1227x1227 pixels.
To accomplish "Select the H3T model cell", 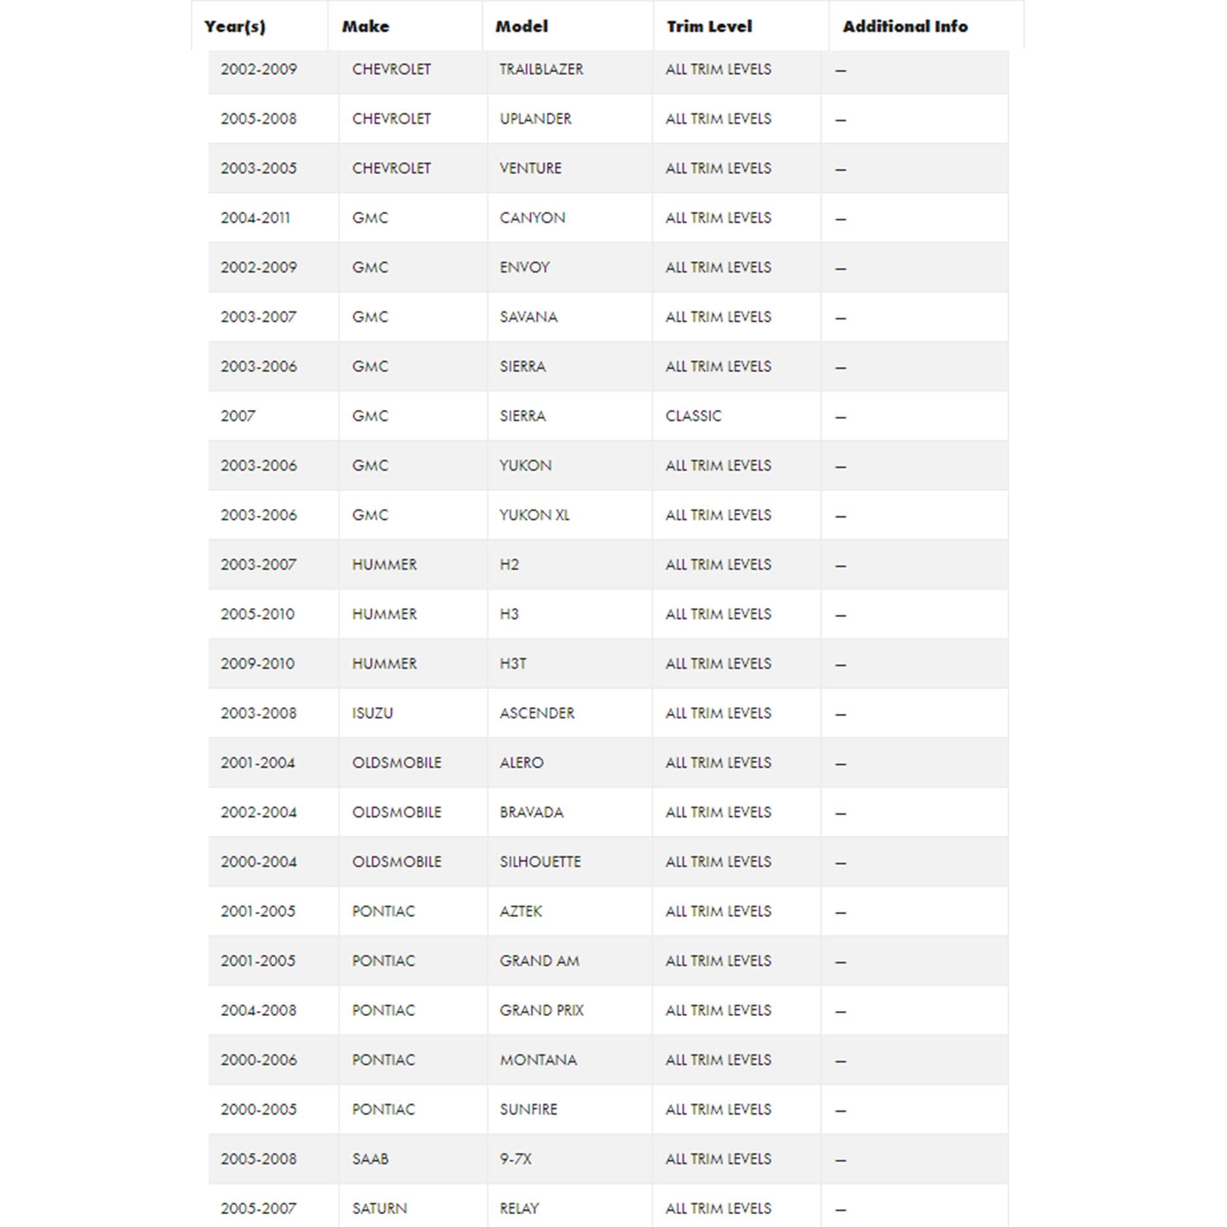I will (512, 664).
